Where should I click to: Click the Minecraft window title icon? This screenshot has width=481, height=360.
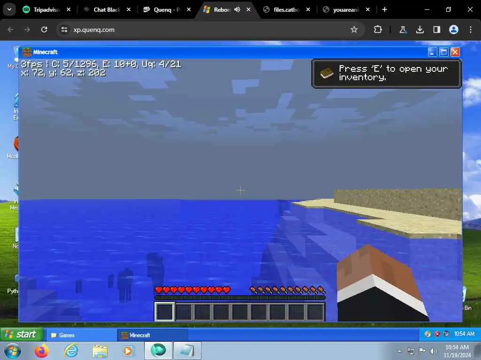coord(27,52)
